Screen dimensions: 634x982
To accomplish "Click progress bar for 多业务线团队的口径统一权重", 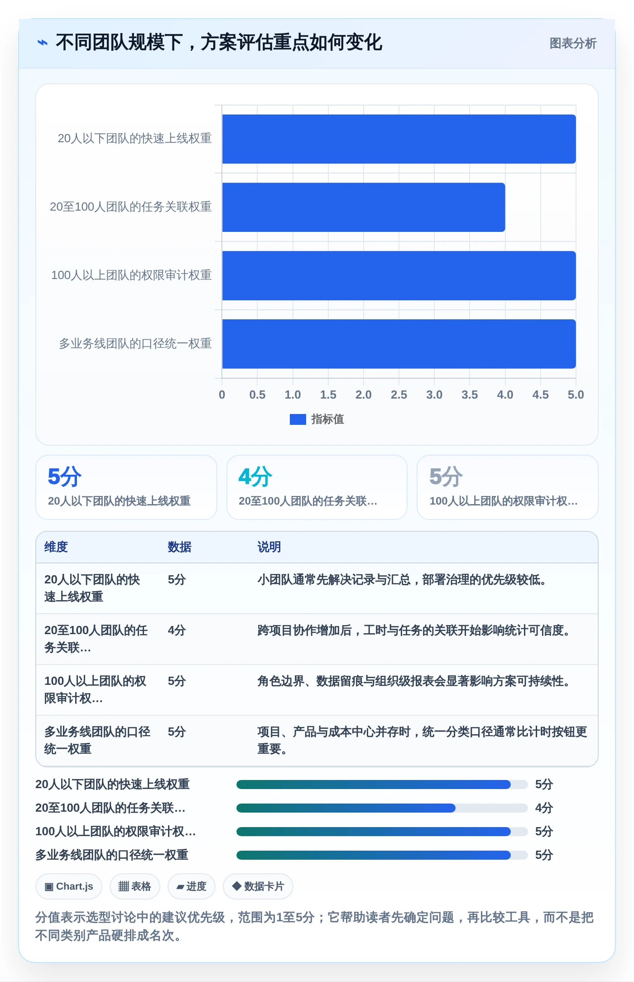I will point(382,855).
